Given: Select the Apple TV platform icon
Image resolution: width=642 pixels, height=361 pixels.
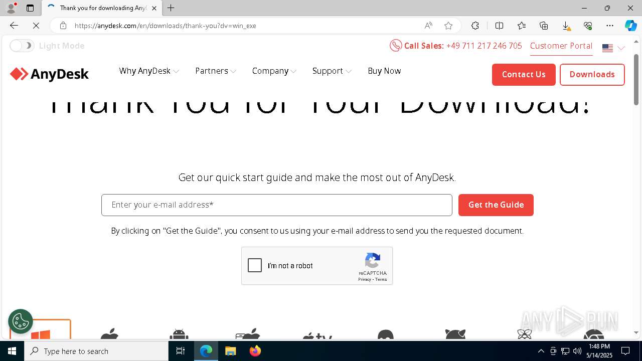Looking at the screenshot, I should tap(317, 335).
